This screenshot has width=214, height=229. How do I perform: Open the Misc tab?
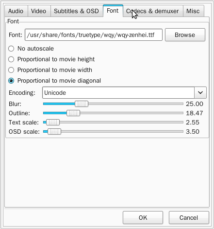click(193, 11)
